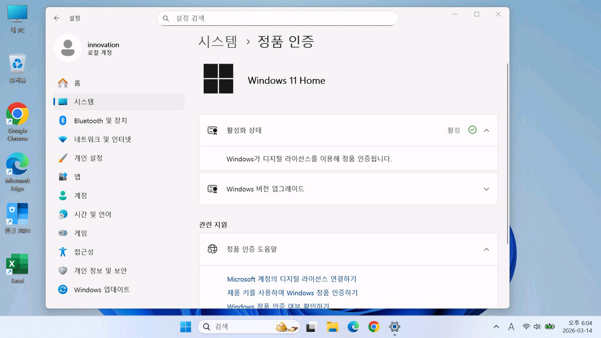Collapse the 활성화 상태 section
601x338 pixels.
click(x=486, y=130)
